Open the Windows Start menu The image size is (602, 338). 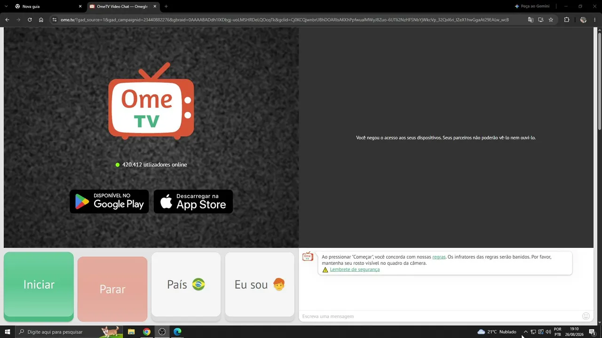7,332
